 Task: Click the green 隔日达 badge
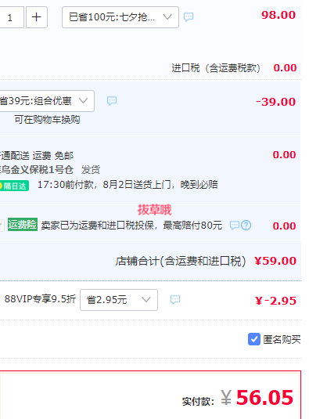(14, 186)
